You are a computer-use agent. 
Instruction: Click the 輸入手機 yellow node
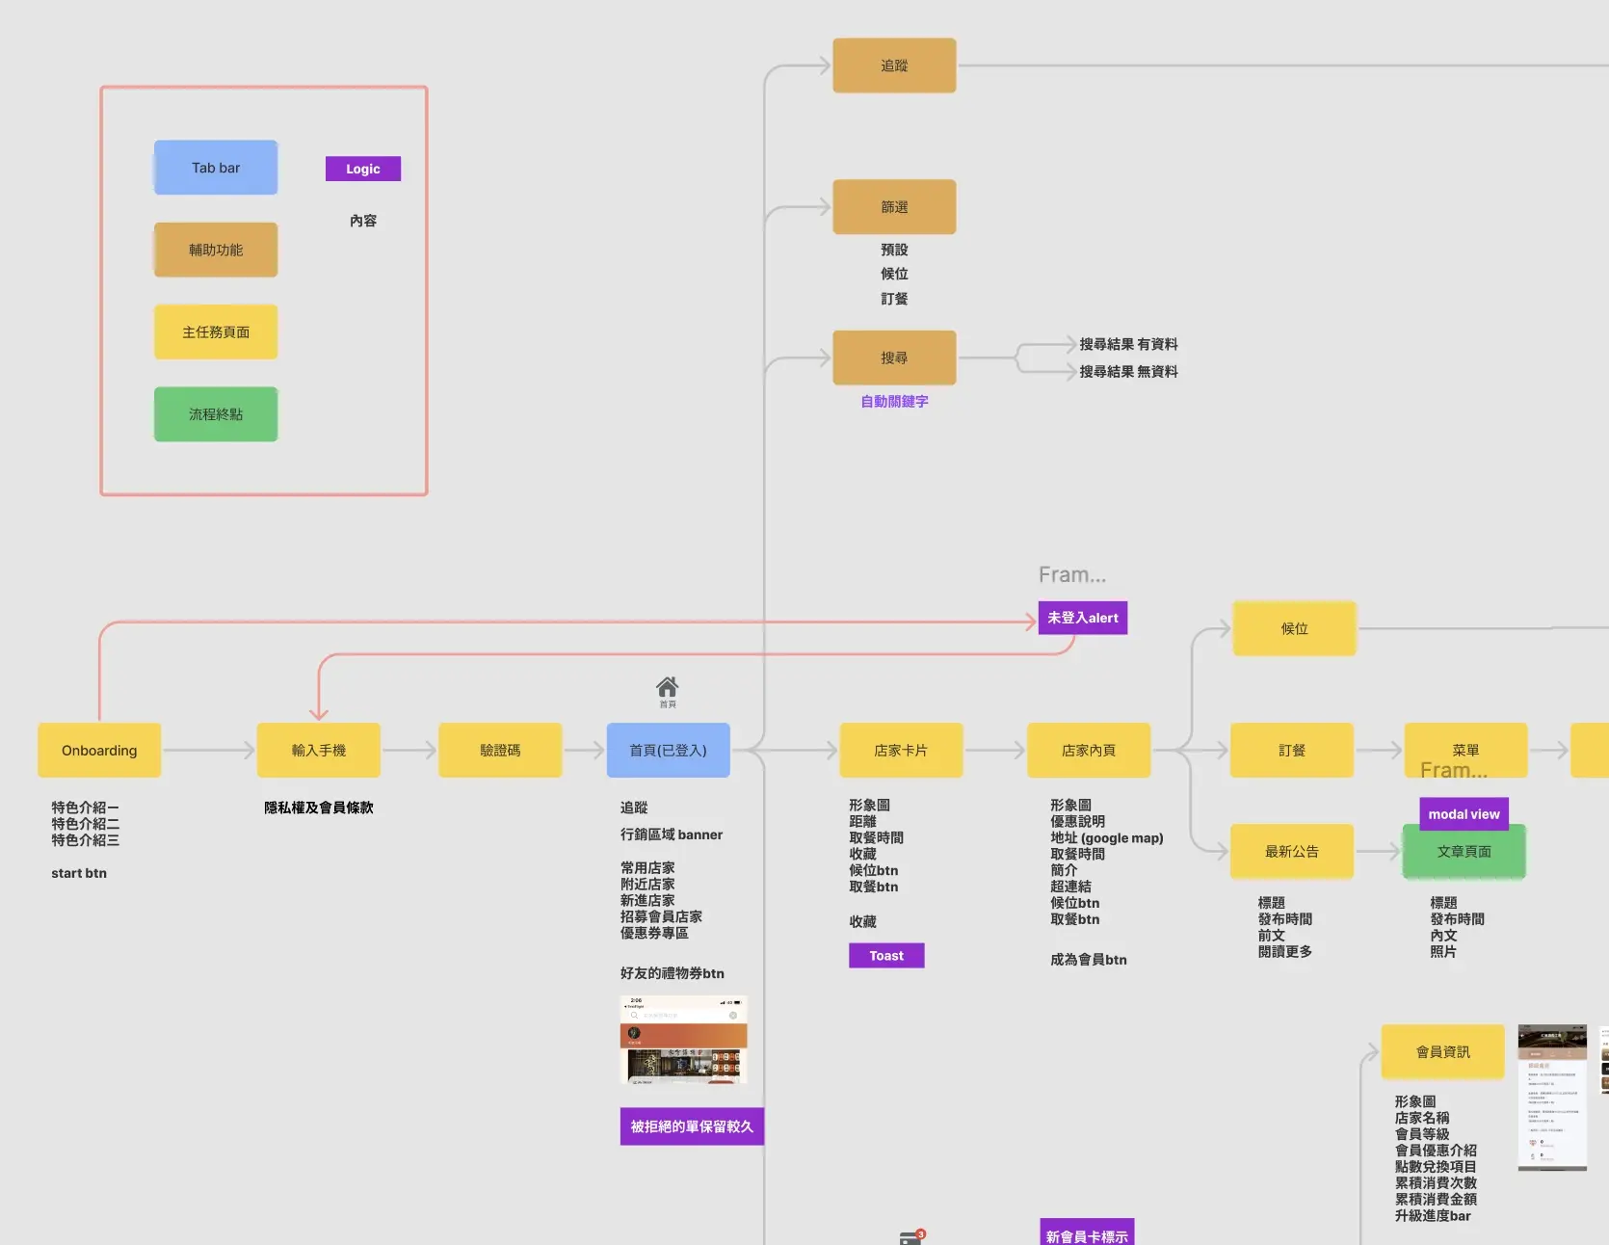tap(319, 750)
